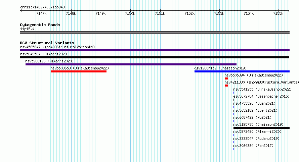Select nsv3064384 (Fan2017) variant label
Image resolution: width=299 pixels, height=162 pixels.
click(x=253, y=146)
